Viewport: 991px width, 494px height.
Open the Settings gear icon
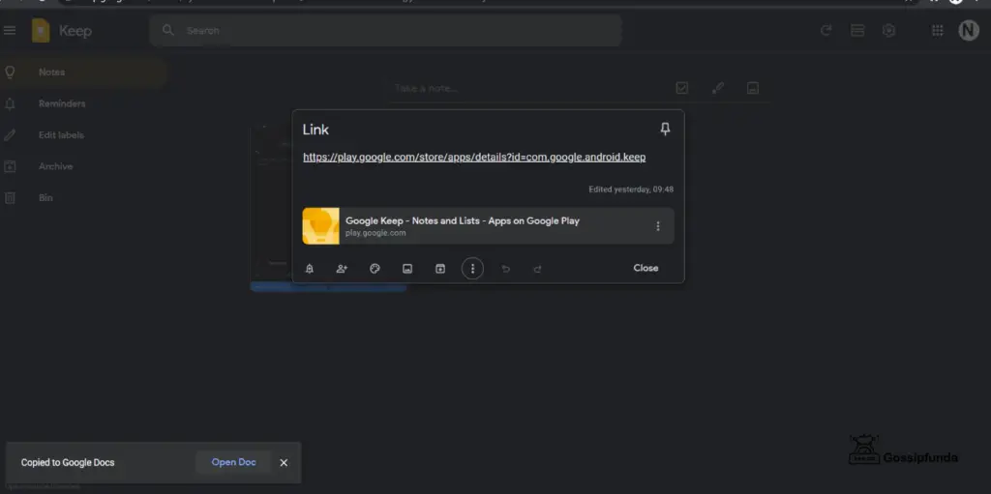click(889, 30)
